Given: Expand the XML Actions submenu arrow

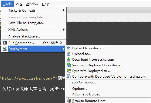Looking at the screenshot, I should [x=64, y=30].
